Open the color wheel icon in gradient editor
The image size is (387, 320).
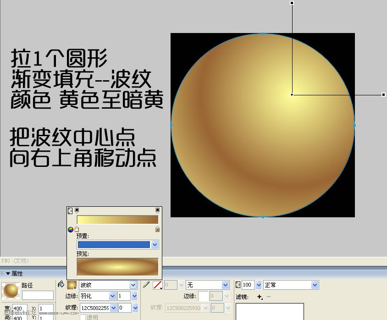[x=70, y=230]
